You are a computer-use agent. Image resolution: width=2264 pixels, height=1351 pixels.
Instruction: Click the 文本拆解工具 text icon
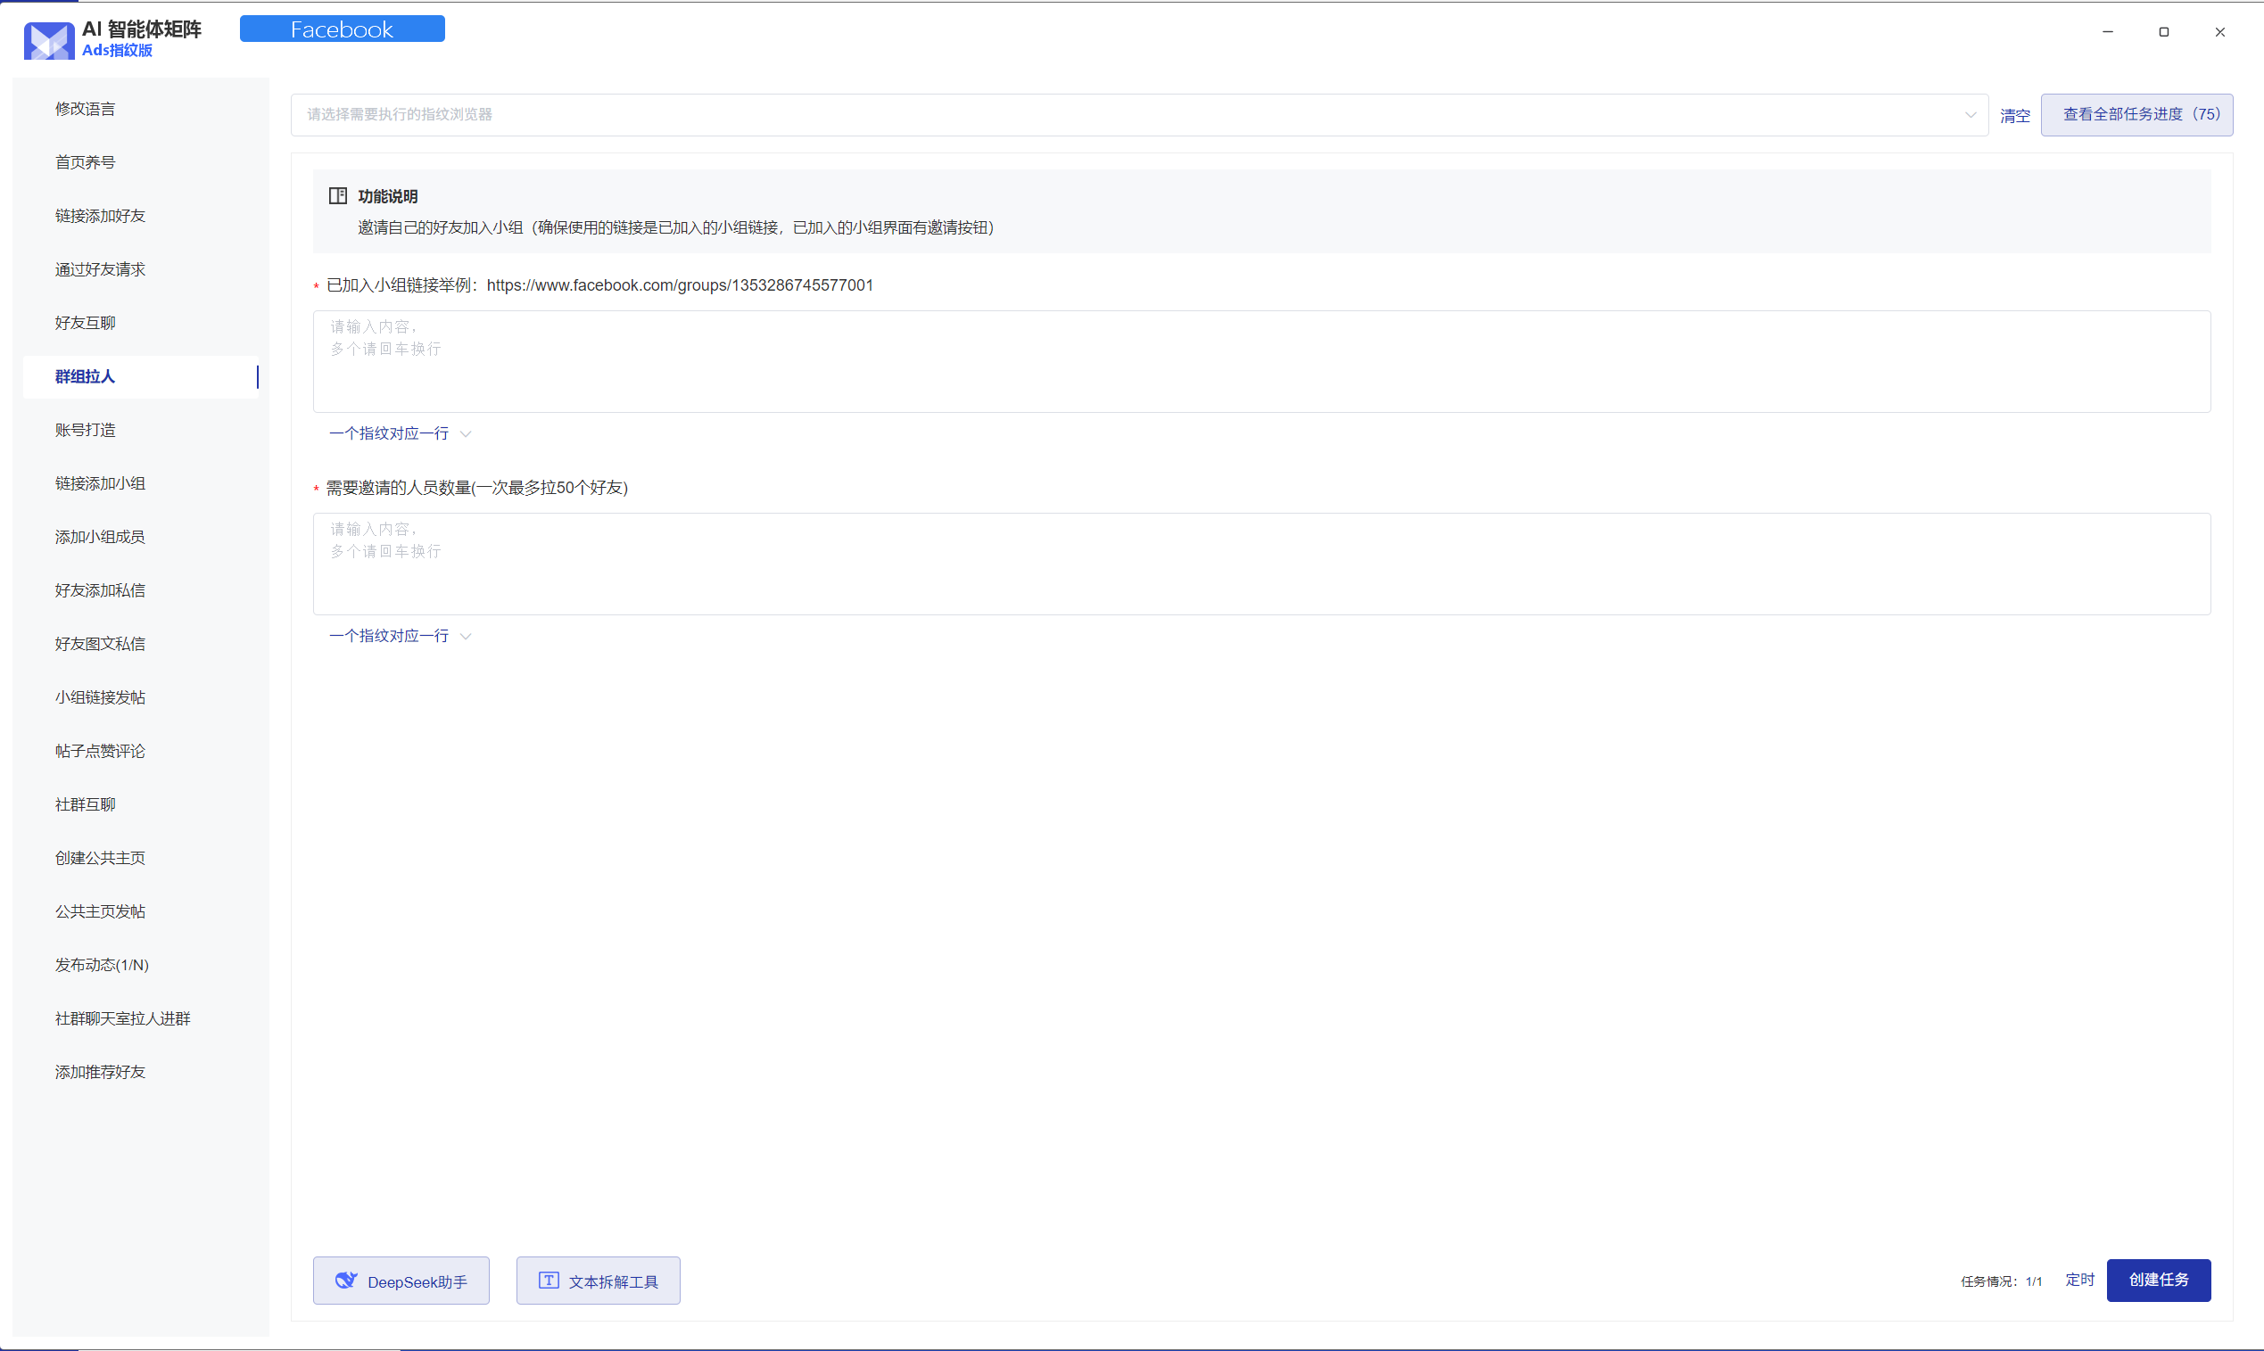pos(549,1280)
